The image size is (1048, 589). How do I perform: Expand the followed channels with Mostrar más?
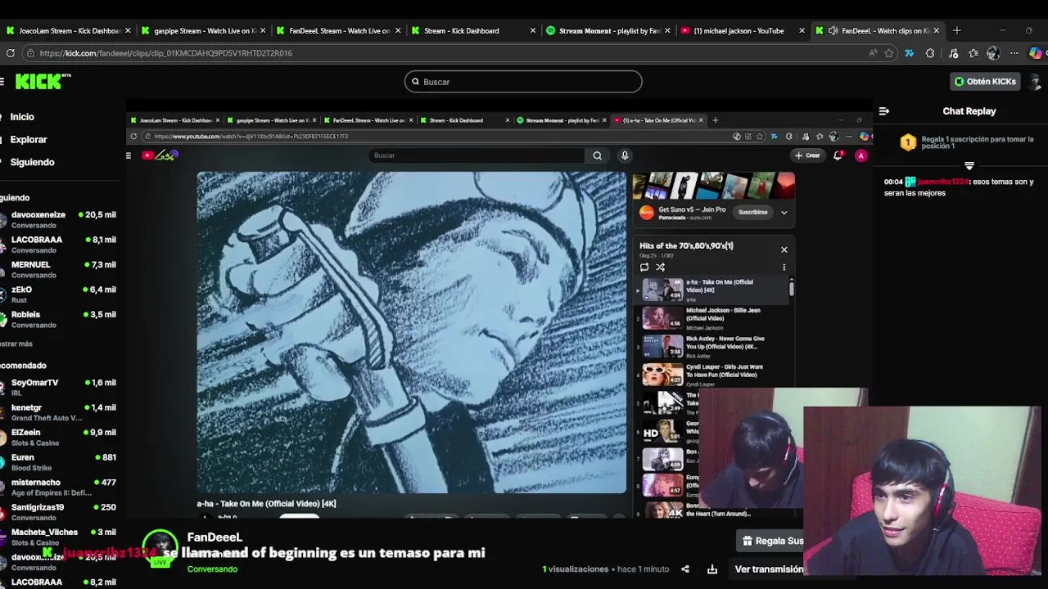[16, 344]
